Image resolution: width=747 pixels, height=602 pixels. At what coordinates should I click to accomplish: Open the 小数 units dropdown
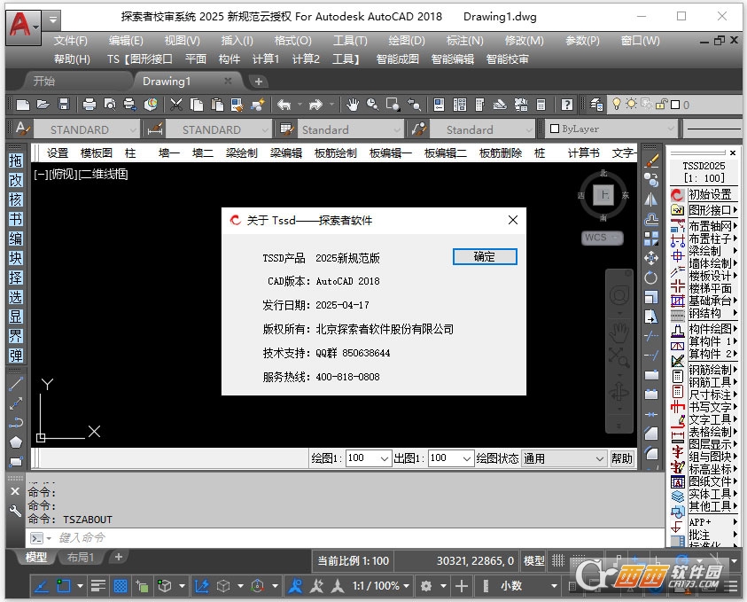(x=527, y=586)
